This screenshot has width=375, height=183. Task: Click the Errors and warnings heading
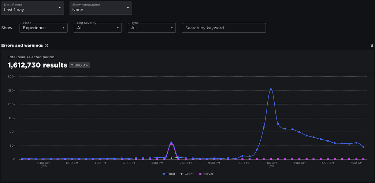click(x=22, y=45)
